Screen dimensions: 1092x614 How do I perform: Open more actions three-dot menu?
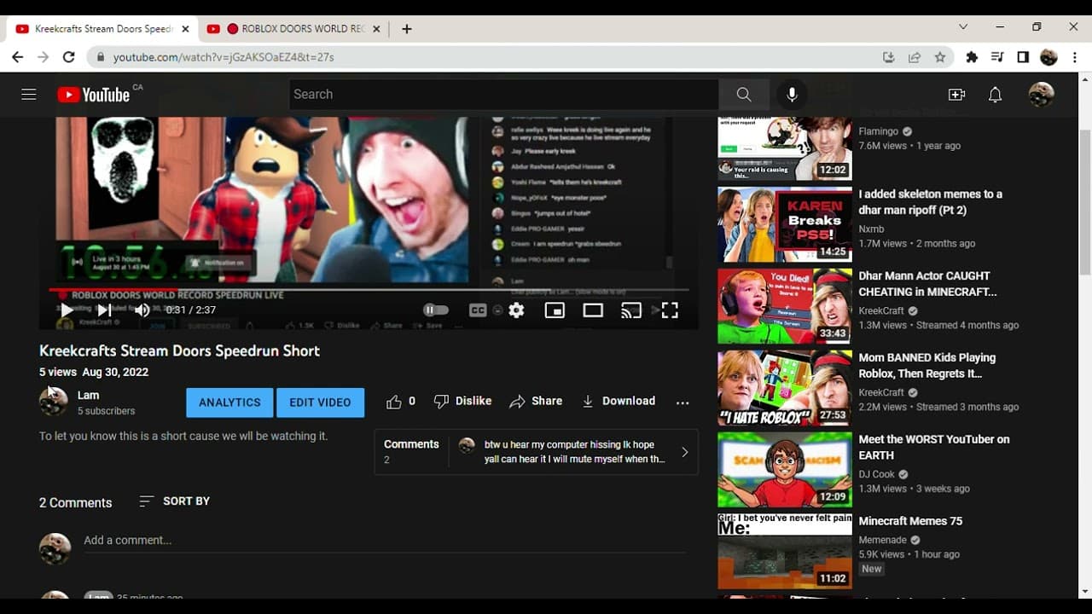pos(682,403)
